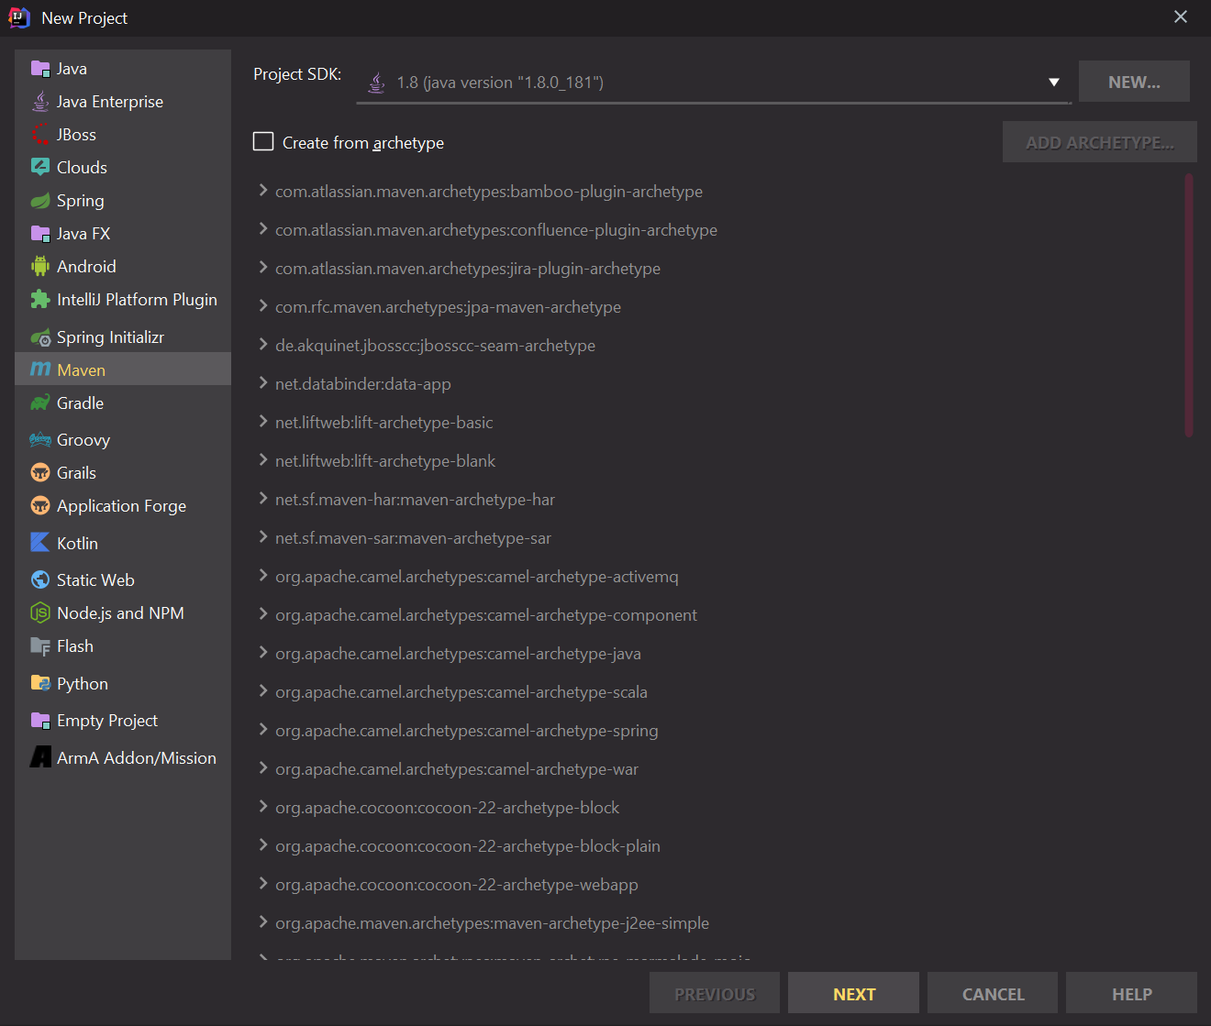Click the Empty Project folder icon
The height and width of the screenshot is (1026, 1211).
click(x=40, y=721)
